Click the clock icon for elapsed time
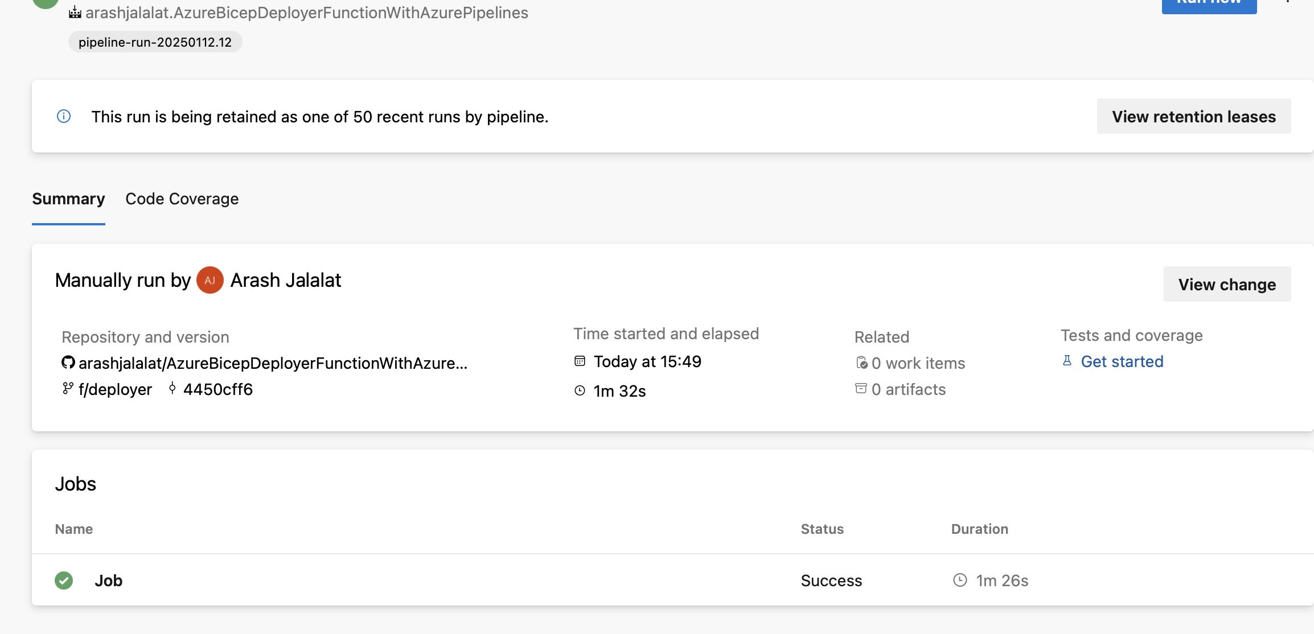The image size is (1314, 634). 581,389
